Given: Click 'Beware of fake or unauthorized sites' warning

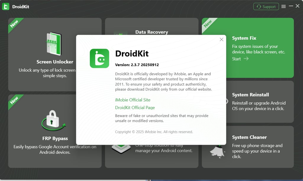Looking at the screenshot, I should tap(162, 118).
